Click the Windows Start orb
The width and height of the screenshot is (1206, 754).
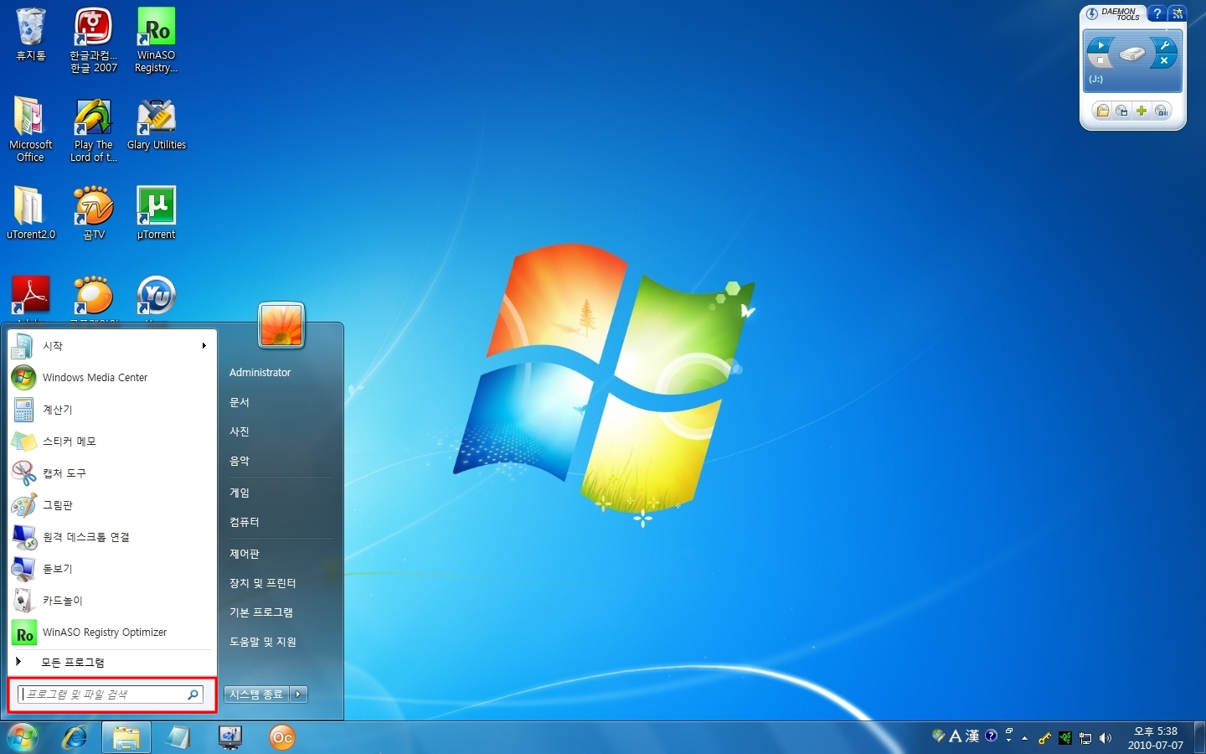click(23, 737)
